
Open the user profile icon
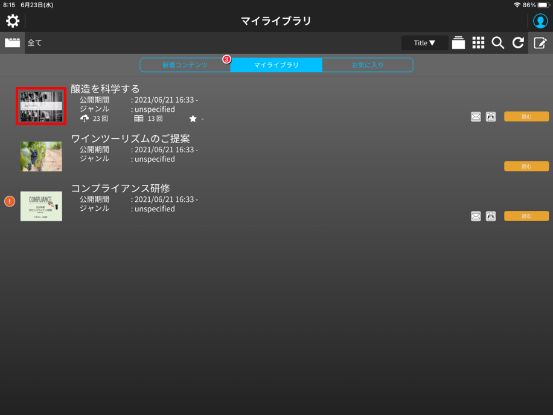point(540,21)
